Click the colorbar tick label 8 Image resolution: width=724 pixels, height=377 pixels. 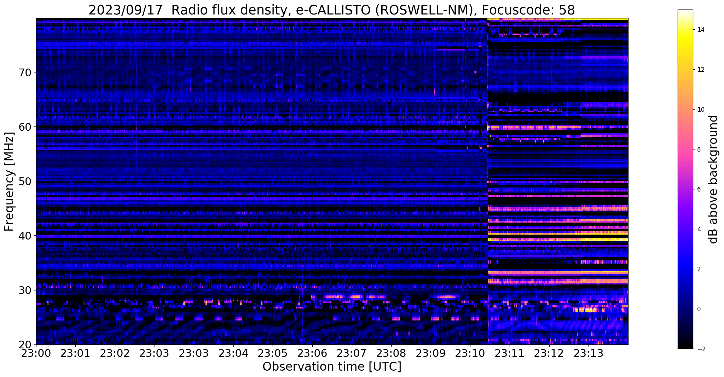coord(699,149)
